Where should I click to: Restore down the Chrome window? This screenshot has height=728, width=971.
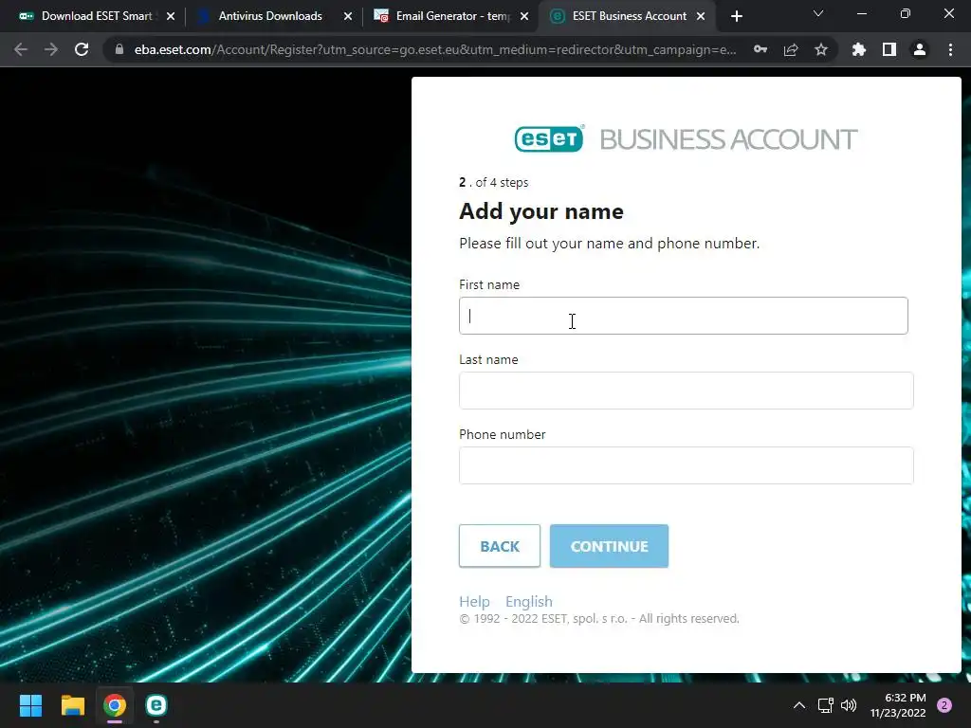(x=906, y=13)
